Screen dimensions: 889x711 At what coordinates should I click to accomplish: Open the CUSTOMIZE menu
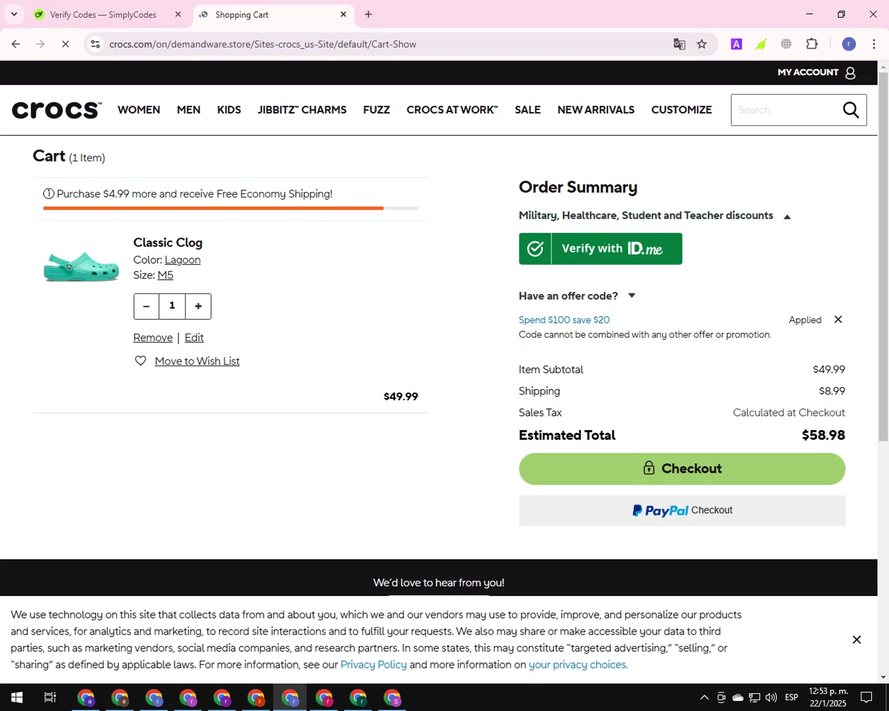point(682,110)
